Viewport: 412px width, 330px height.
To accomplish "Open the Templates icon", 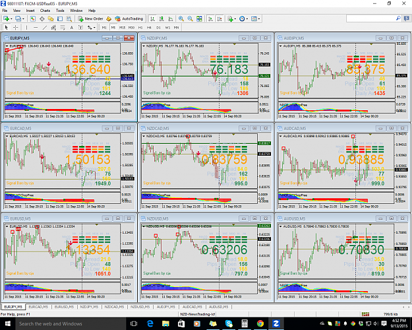I will coord(254,18).
